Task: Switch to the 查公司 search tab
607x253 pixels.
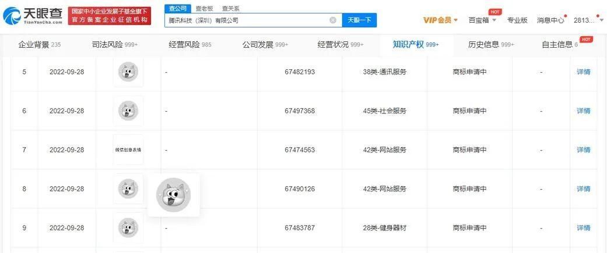Action: 178,8
